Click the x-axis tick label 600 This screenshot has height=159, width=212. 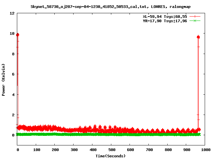click(131, 150)
